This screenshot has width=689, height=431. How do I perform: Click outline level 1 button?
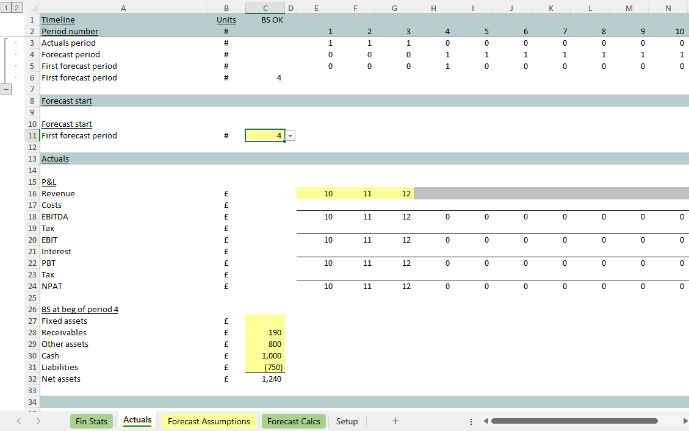click(x=5, y=7)
